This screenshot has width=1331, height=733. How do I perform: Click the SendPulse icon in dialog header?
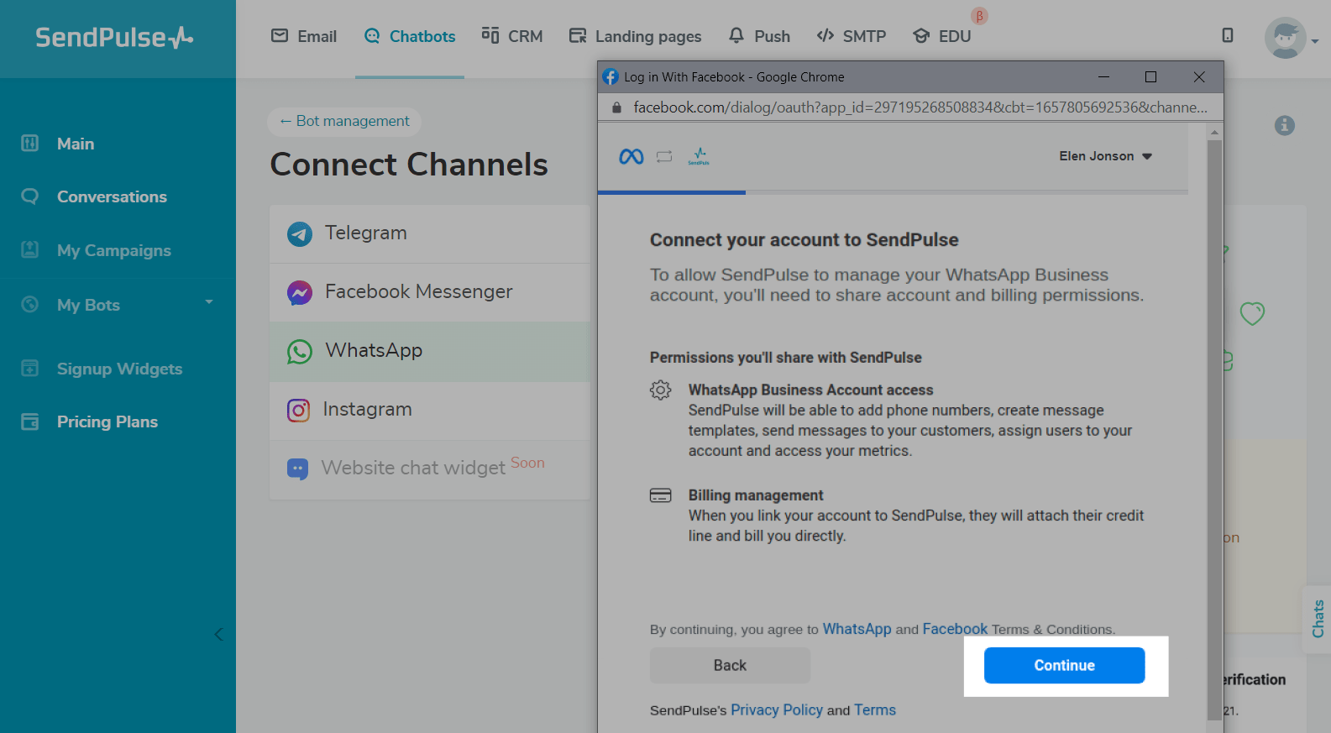[699, 156]
